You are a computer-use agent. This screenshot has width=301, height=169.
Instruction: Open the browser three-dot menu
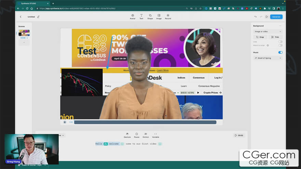pyautogui.click(x=283, y=9)
